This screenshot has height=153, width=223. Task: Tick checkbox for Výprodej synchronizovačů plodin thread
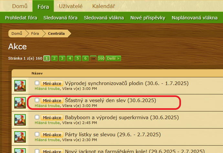[37, 83]
